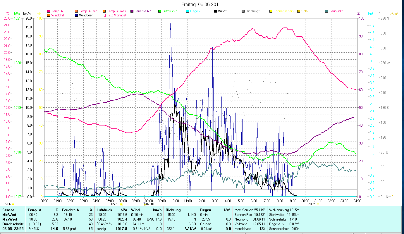Toggle the Temp. A. max legend marker
Image resolution: width=404 pixels, height=234 pixels.
(104, 11)
